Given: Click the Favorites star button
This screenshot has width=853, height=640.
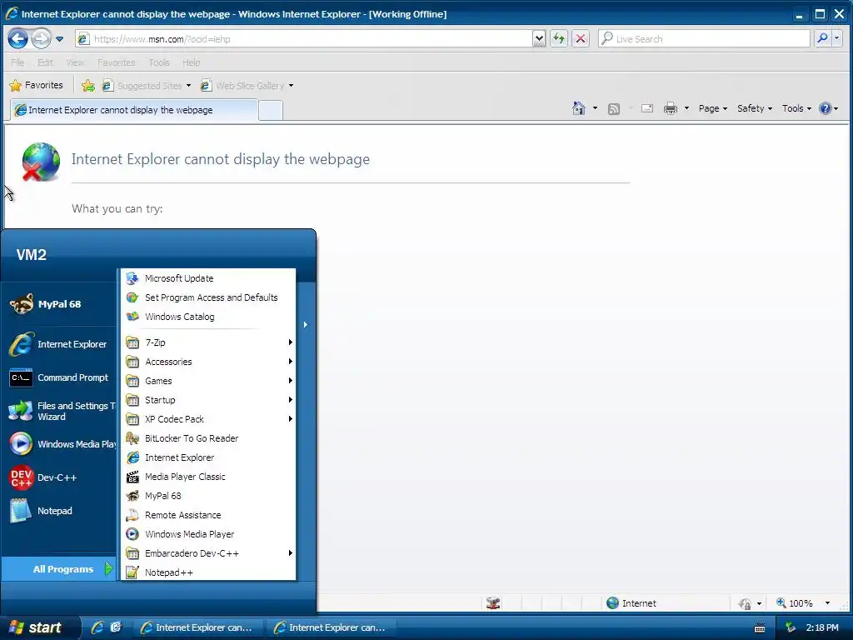Looking at the screenshot, I should [37, 86].
